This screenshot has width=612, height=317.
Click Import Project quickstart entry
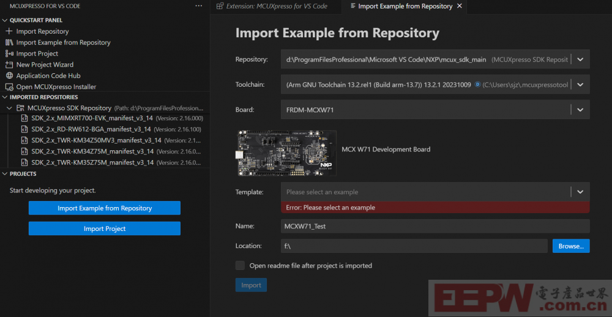(x=37, y=53)
